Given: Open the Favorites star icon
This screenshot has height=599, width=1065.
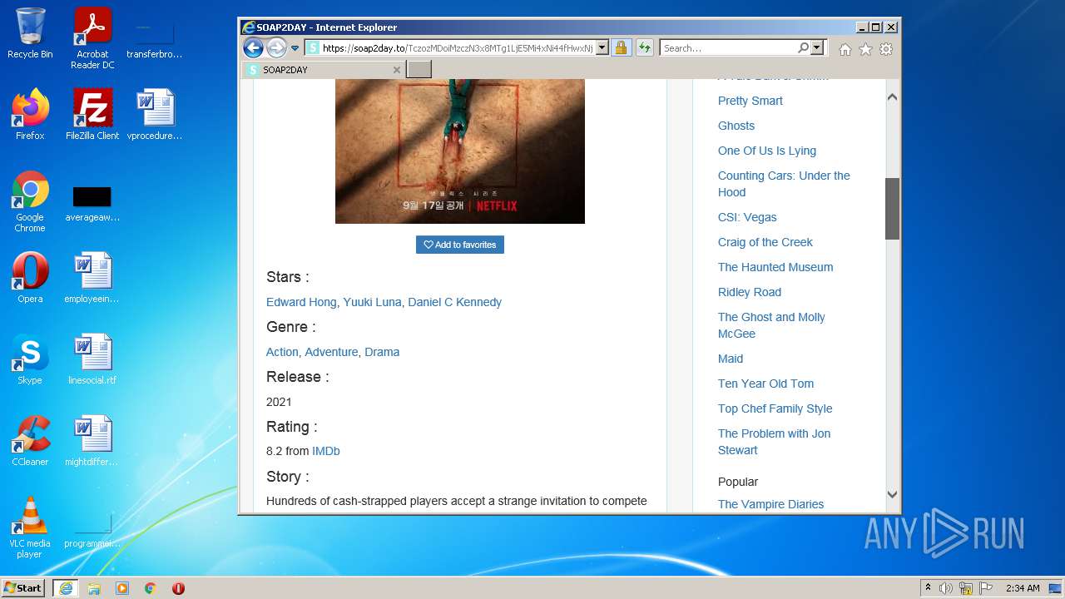Looking at the screenshot, I should pyautogui.click(x=865, y=49).
